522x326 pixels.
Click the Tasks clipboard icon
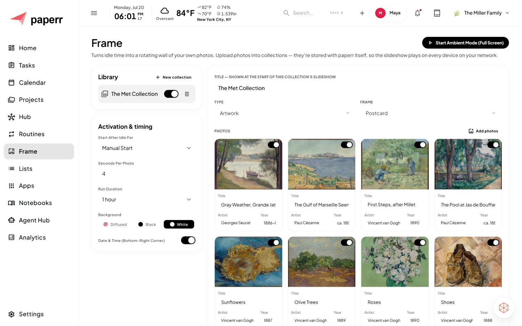click(x=11, y=65)
